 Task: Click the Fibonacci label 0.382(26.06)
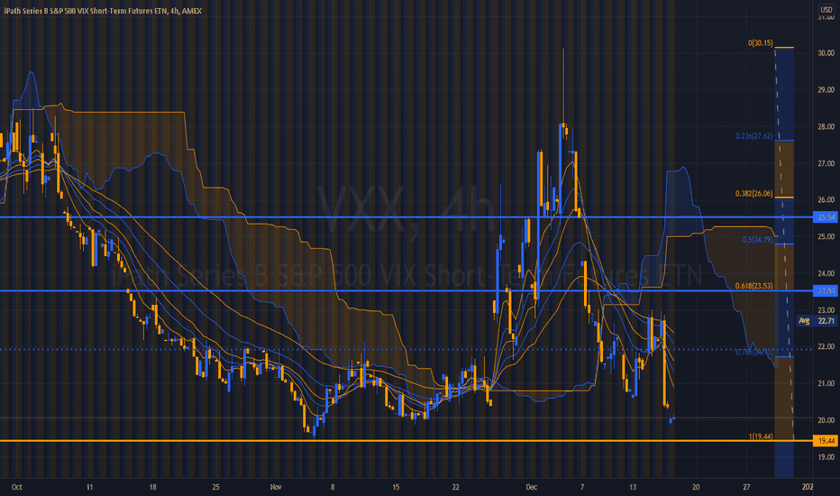[x=753, y=194]
